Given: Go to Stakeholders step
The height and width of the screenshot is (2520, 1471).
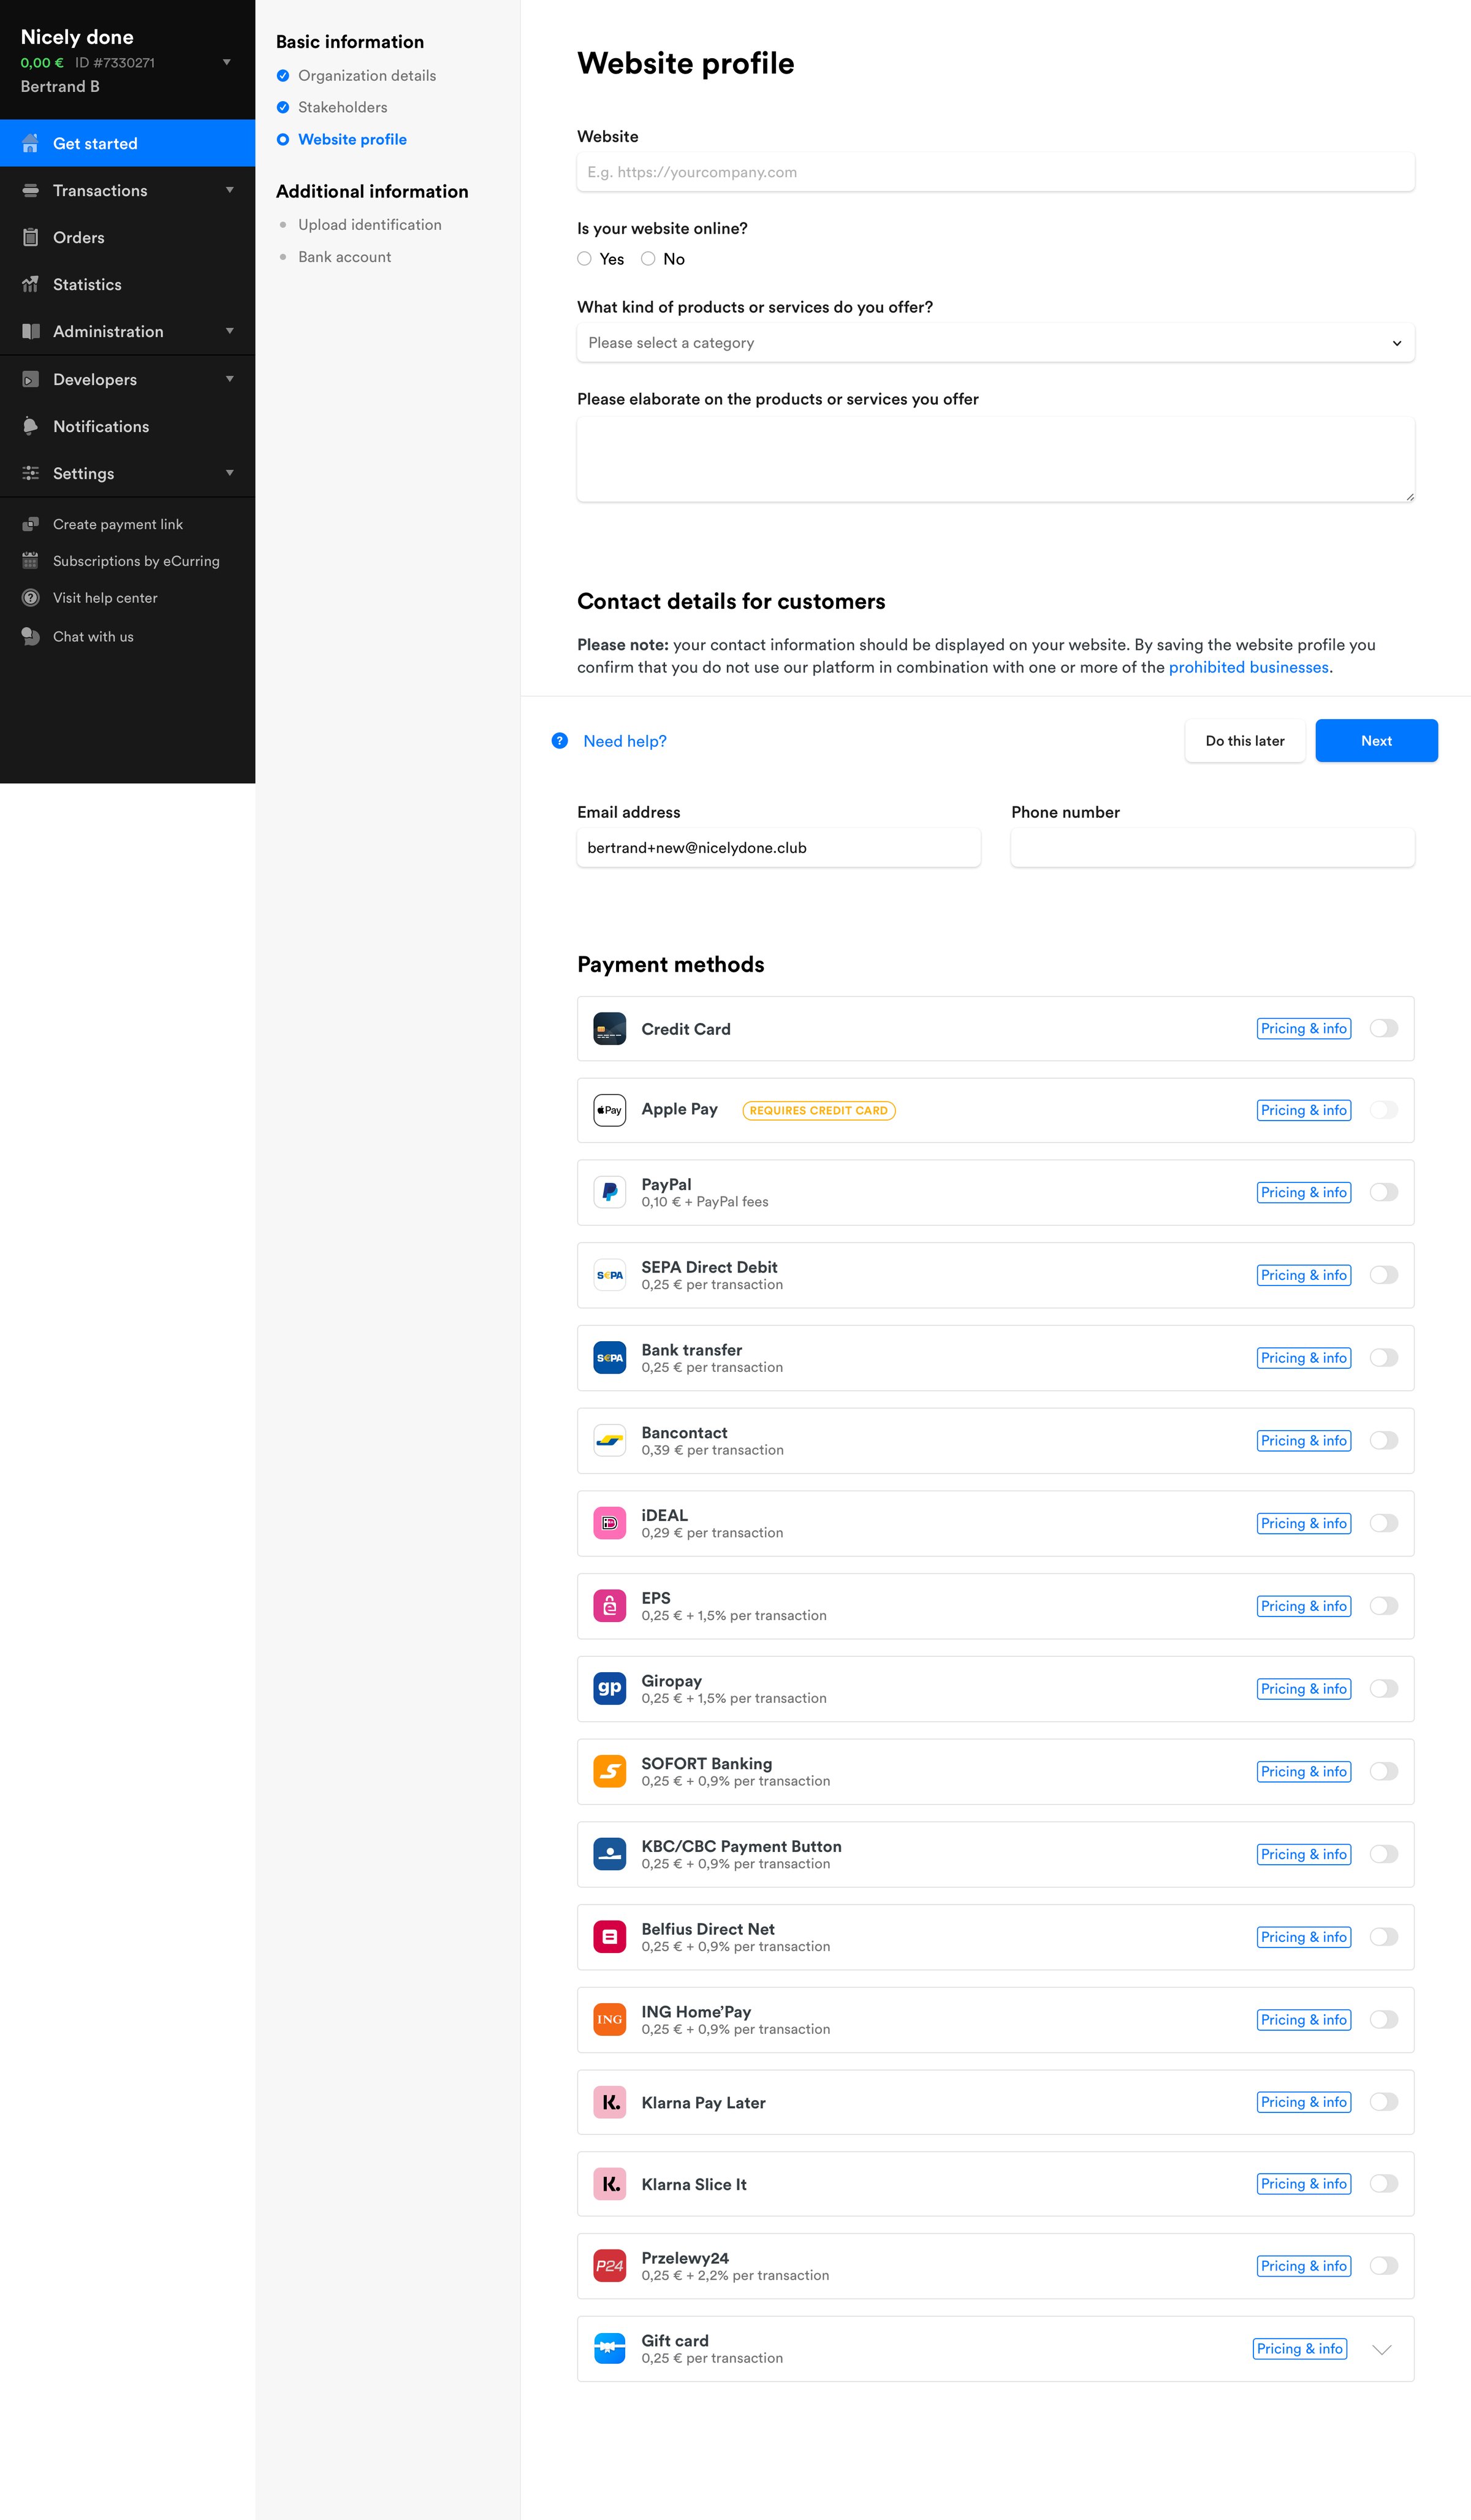Looking at the screenshot, I should tap(342, 107).
